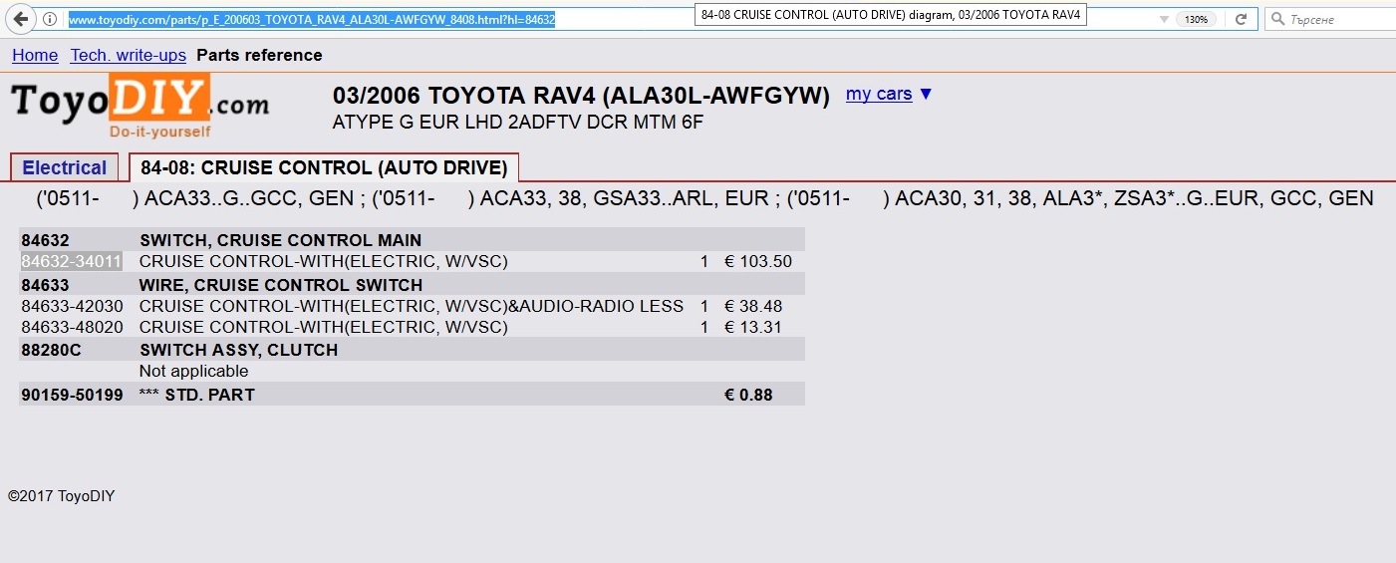Switch to the Electrical tab

(x=64, y=167)
